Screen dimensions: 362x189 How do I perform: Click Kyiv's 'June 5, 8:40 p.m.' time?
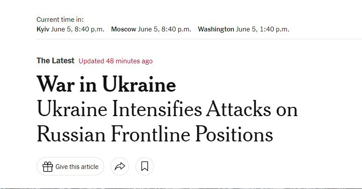(x=78, y=29)
